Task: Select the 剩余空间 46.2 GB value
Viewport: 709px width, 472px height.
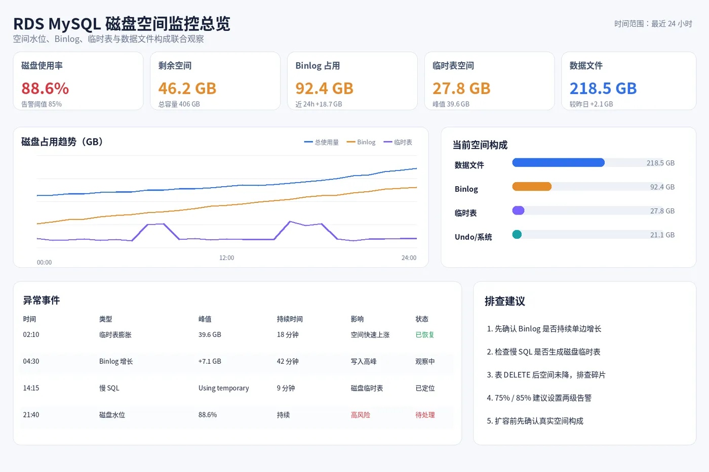Action: [187, 89]
